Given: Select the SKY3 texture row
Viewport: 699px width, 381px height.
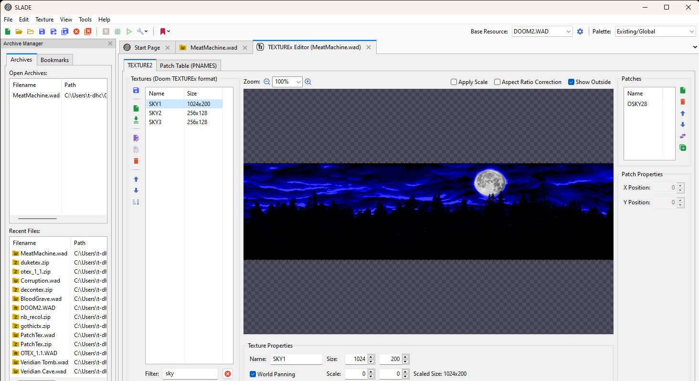Looking at the screenshot, I should (x=184, y=122).
